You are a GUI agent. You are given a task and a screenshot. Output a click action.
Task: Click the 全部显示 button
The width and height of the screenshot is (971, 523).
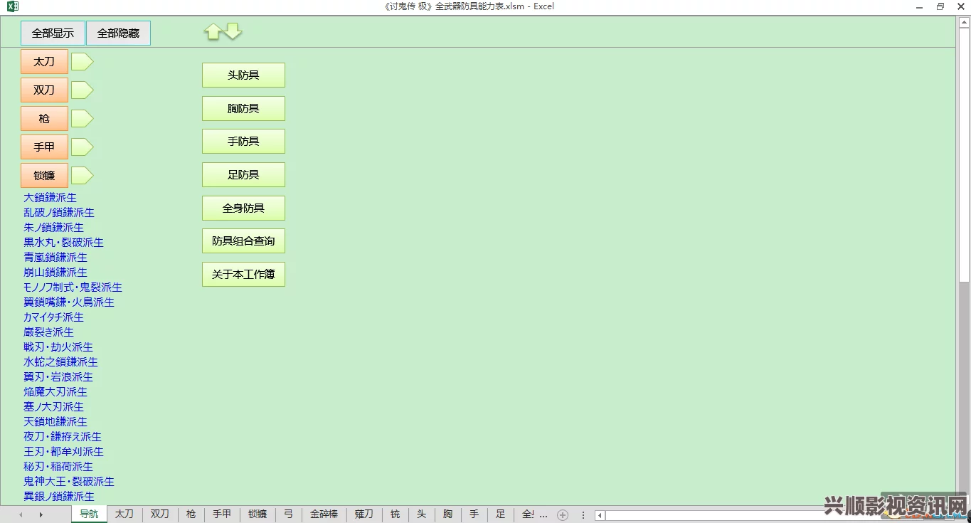point(53,33)
